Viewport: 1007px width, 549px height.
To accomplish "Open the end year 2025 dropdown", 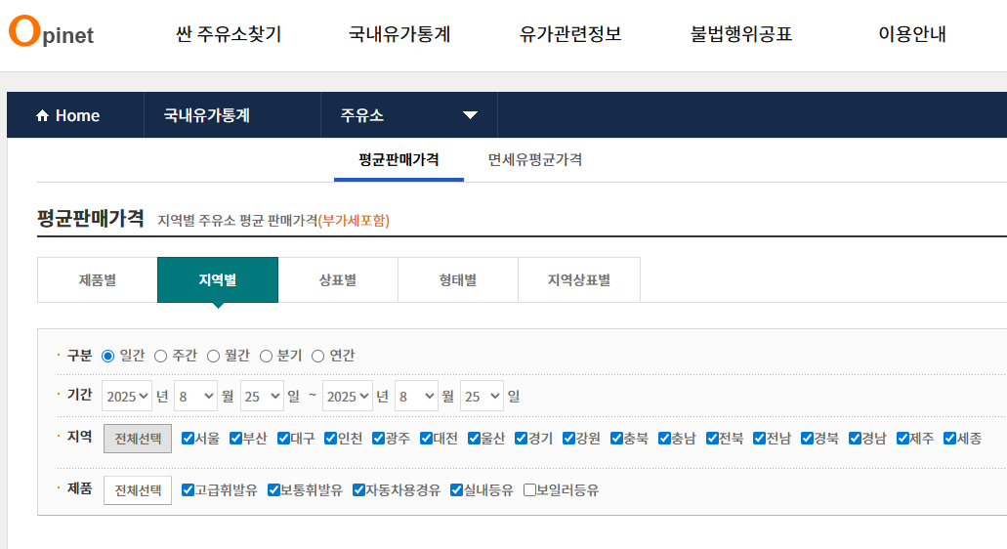I will 347,397.
